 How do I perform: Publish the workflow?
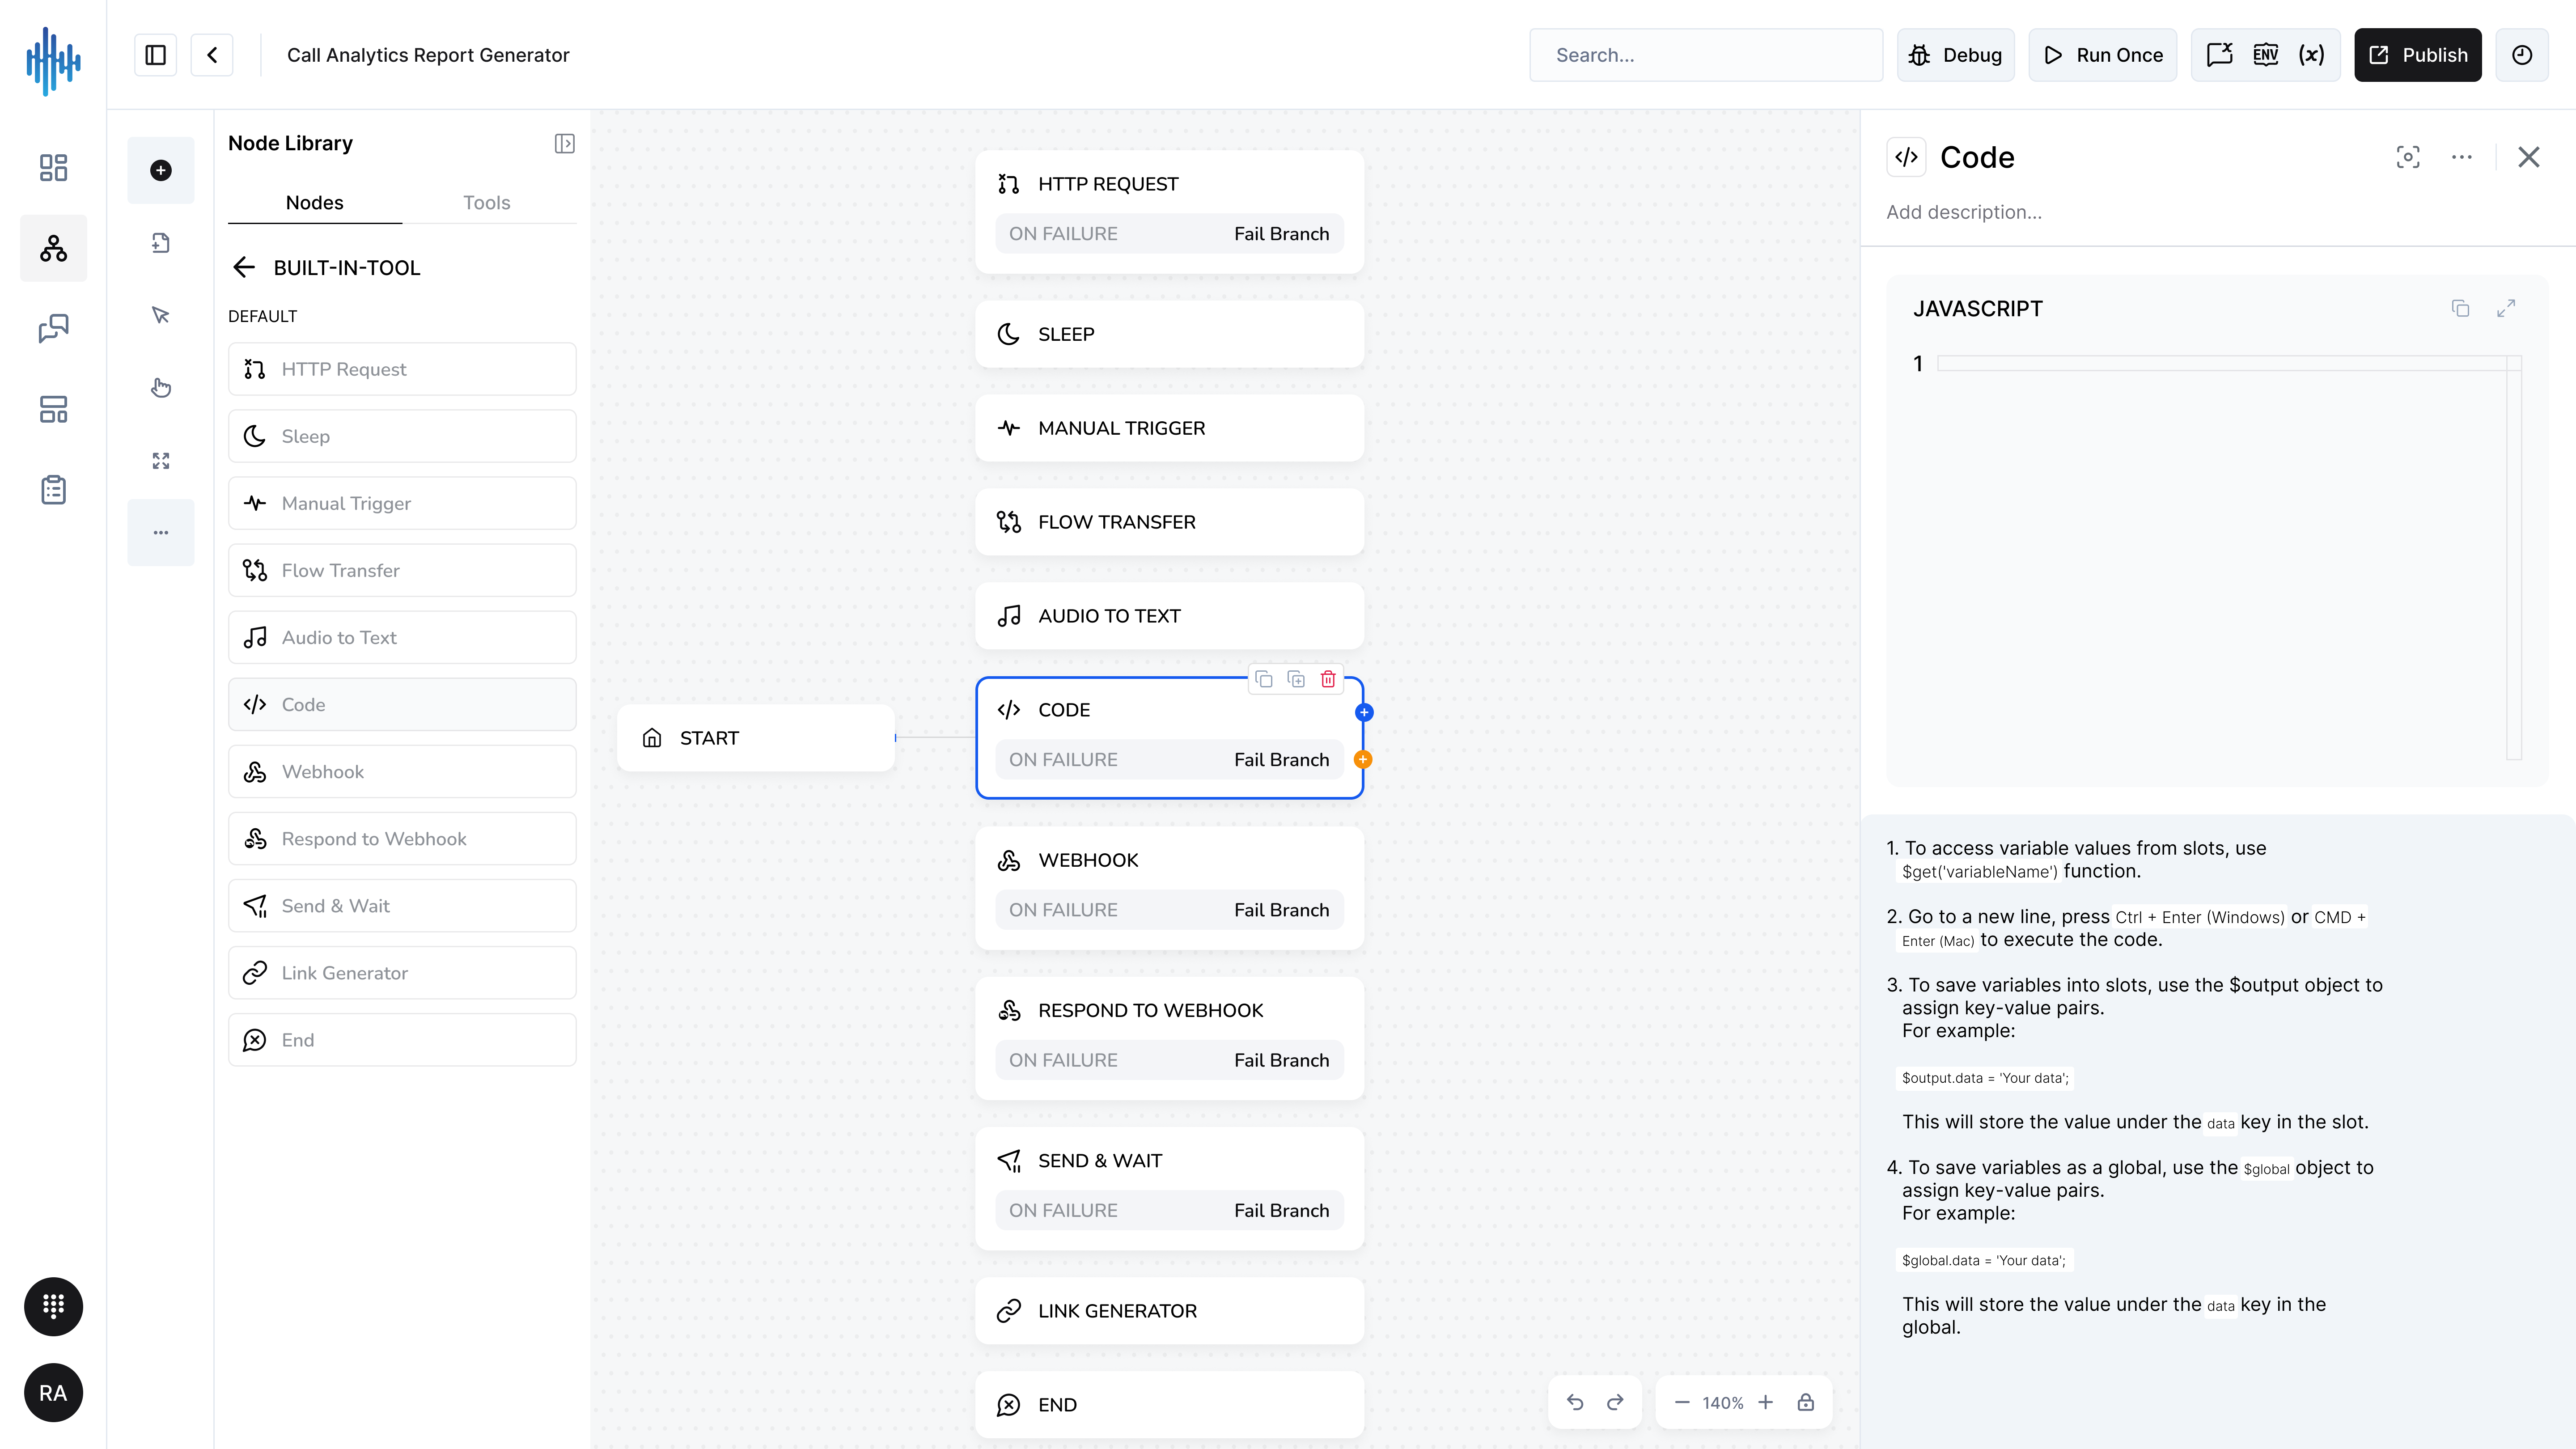2418,55
